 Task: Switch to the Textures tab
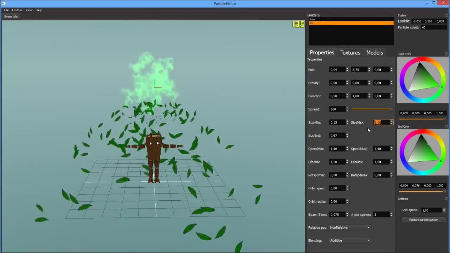(350, 52)
